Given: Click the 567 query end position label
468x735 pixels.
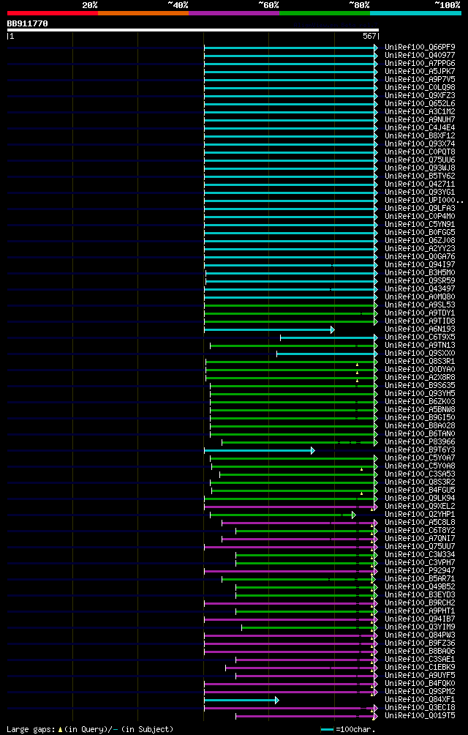Looking at the screenshot, I should coord(369,36).
